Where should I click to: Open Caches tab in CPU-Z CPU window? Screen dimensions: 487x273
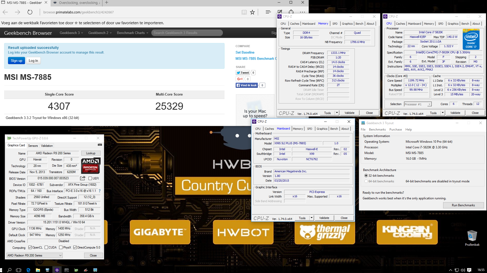[400, 24]
